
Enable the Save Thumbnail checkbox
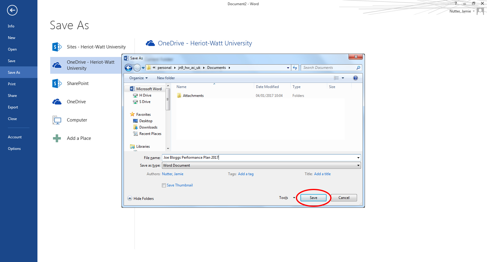[164, 185]
